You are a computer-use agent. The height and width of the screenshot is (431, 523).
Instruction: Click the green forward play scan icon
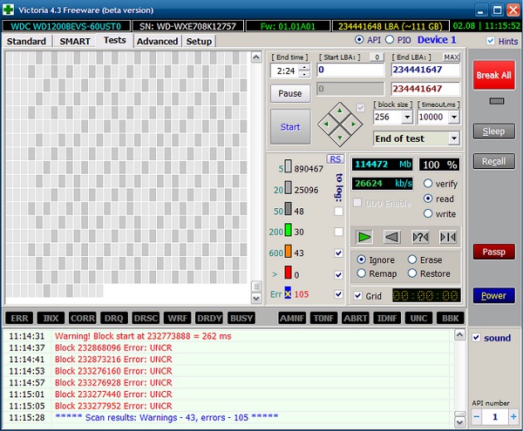tap(366, 236)
